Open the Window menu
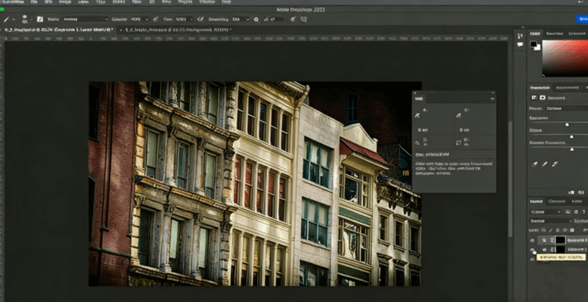 pos(207,2)
